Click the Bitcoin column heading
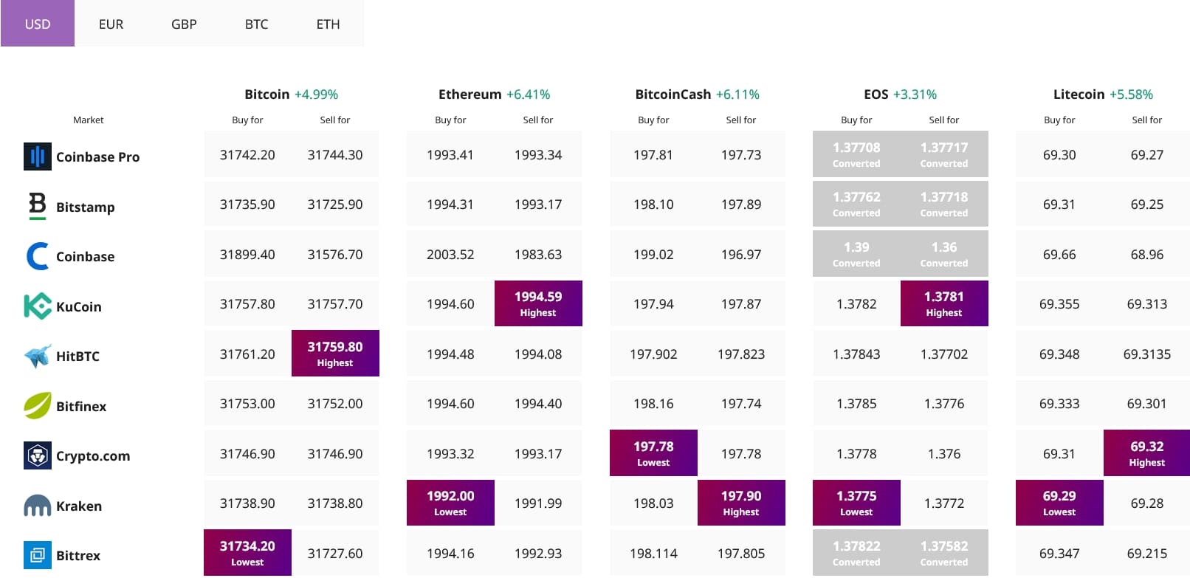Viewport: 1190px width, 578px height. (267, 94)
